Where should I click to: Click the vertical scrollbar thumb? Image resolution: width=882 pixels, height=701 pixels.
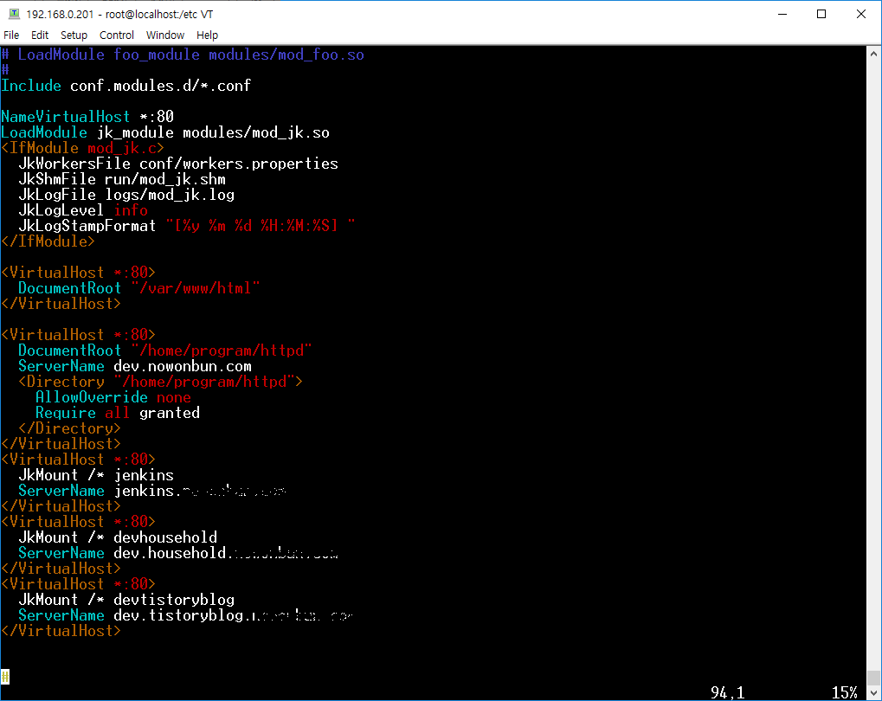pyautogui.click(x=873, y=678)
